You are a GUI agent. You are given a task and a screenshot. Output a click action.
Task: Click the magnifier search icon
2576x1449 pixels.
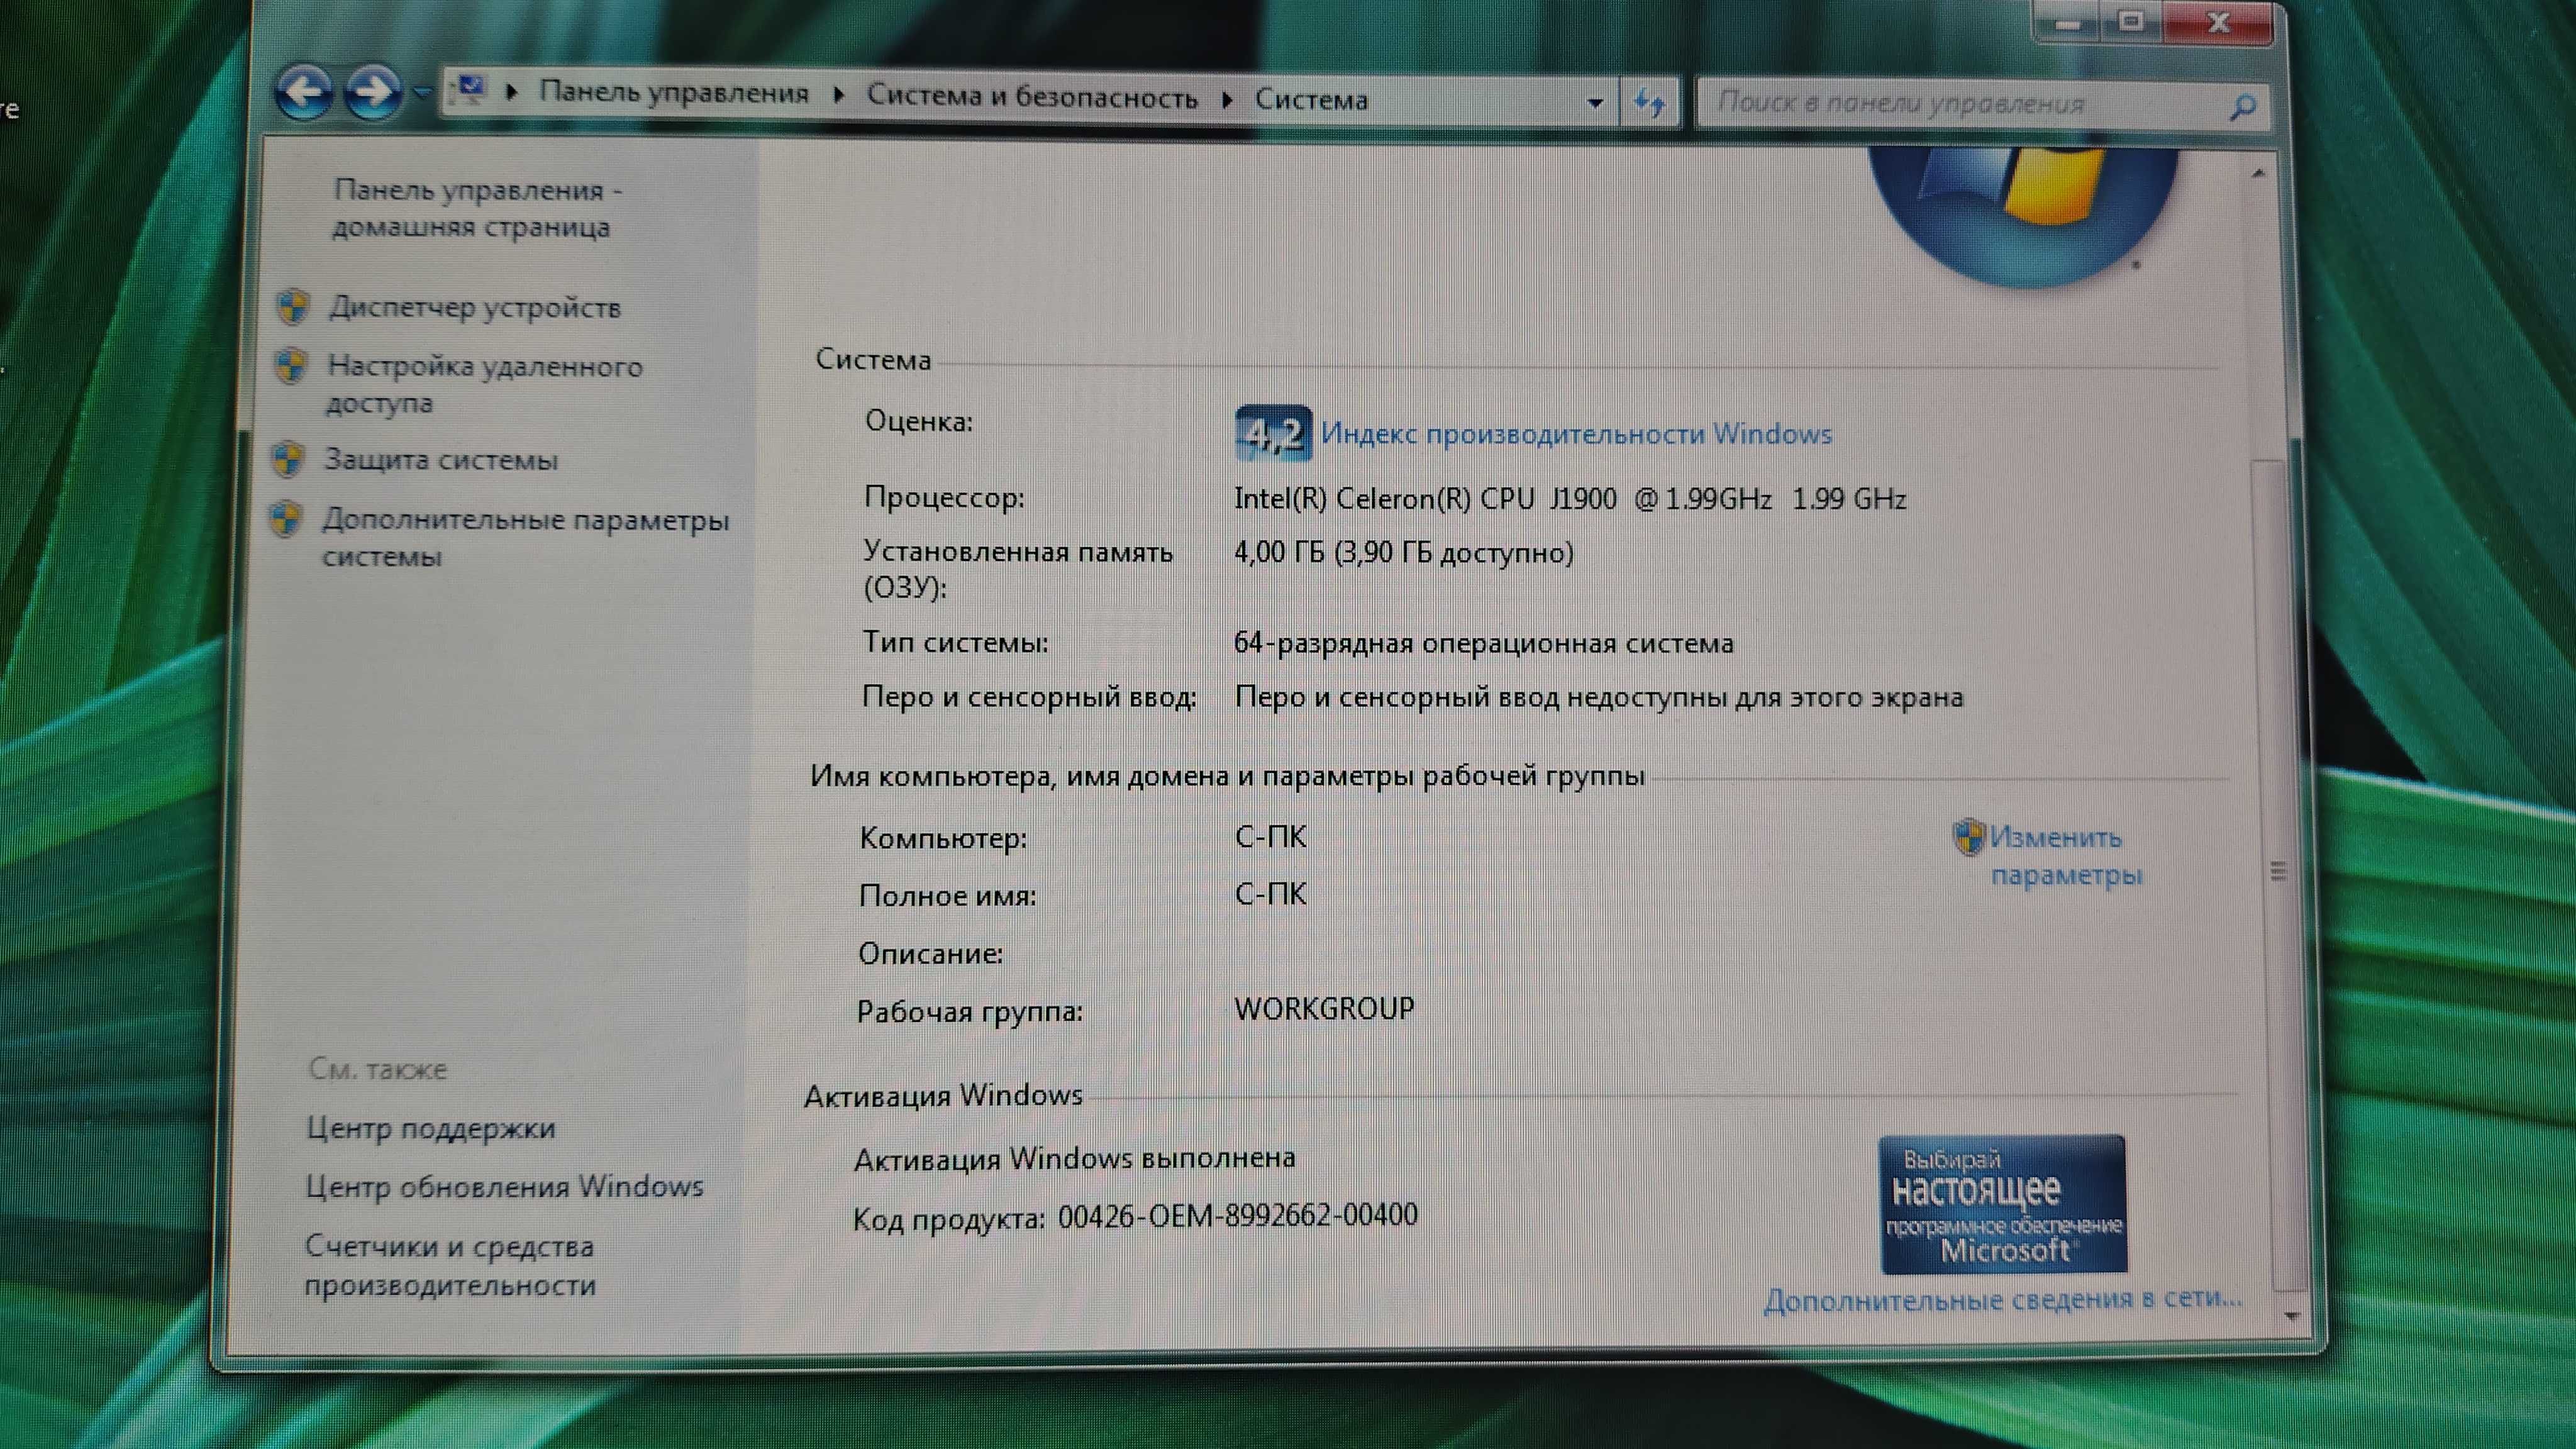(x=2242, y=106)
